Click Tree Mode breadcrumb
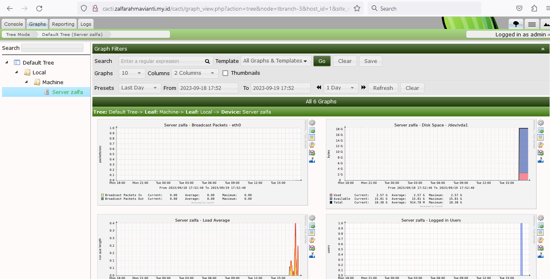 [x=18, y=34]
